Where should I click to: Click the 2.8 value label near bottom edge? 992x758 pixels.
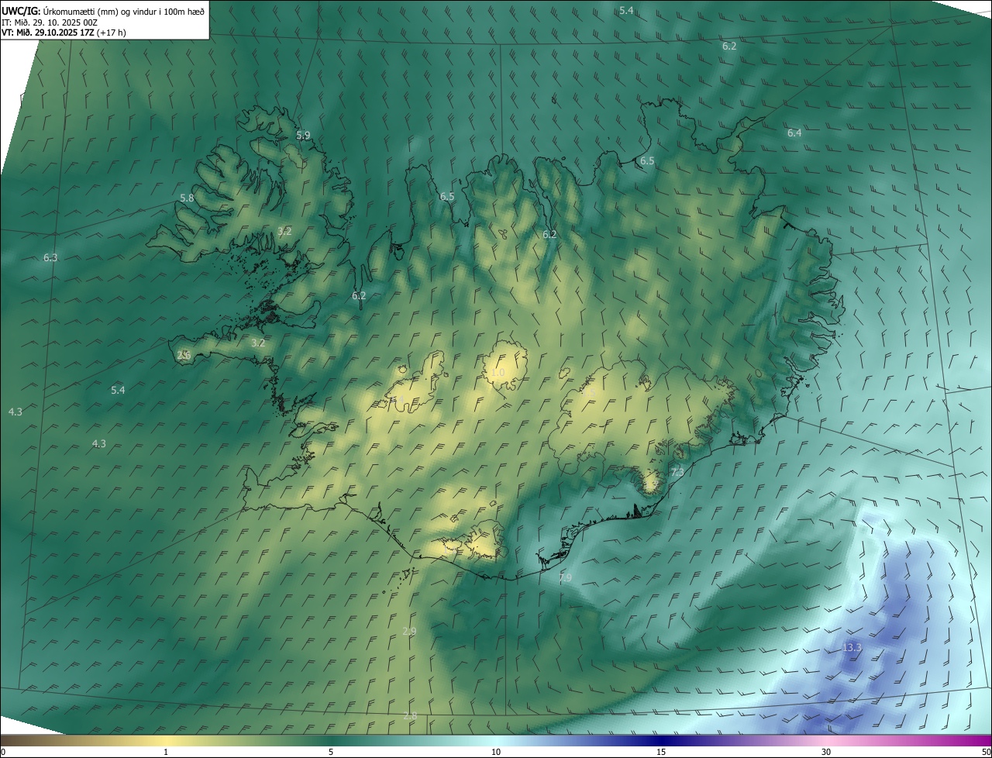click(x=410, y=715)
